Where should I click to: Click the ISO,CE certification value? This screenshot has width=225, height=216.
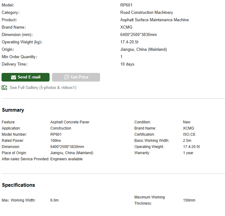click(x=189, y=134)
